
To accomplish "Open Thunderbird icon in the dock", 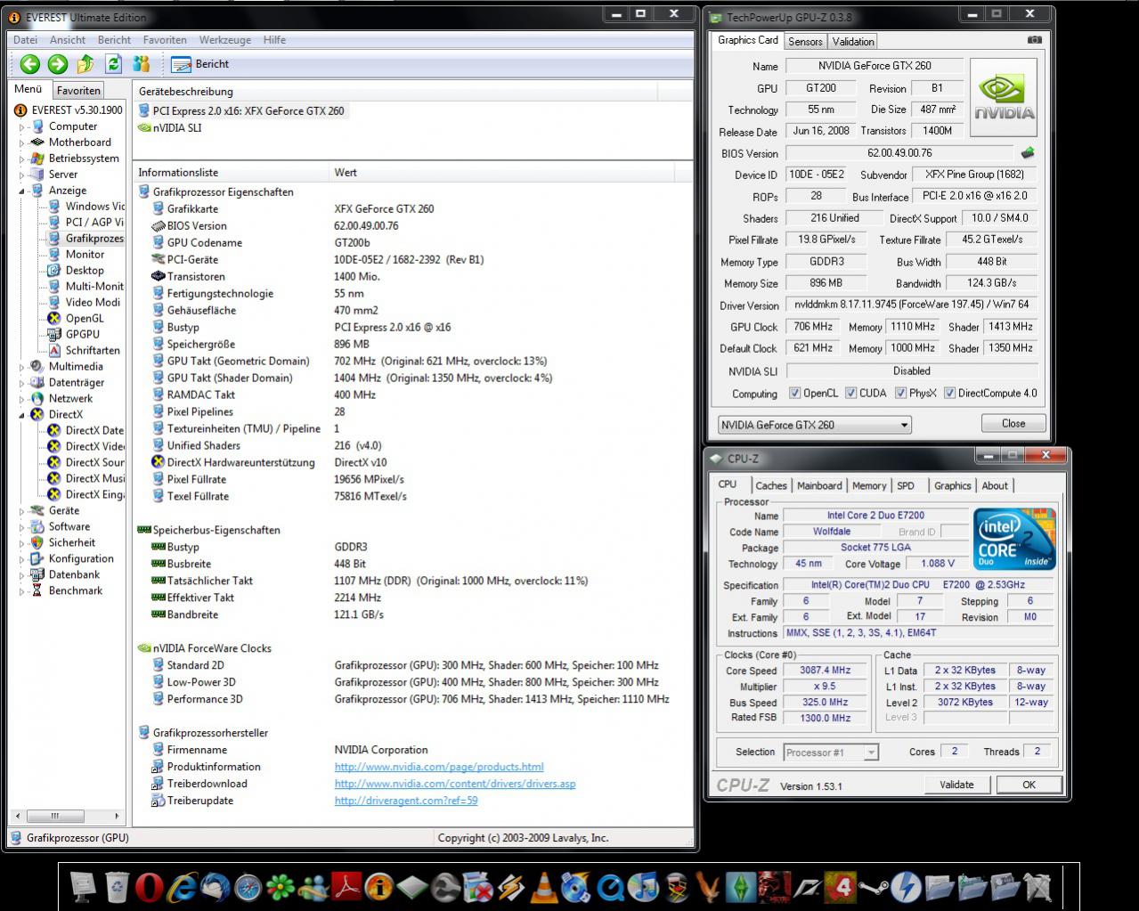I will pyautogui.click(x=215, y=887).
